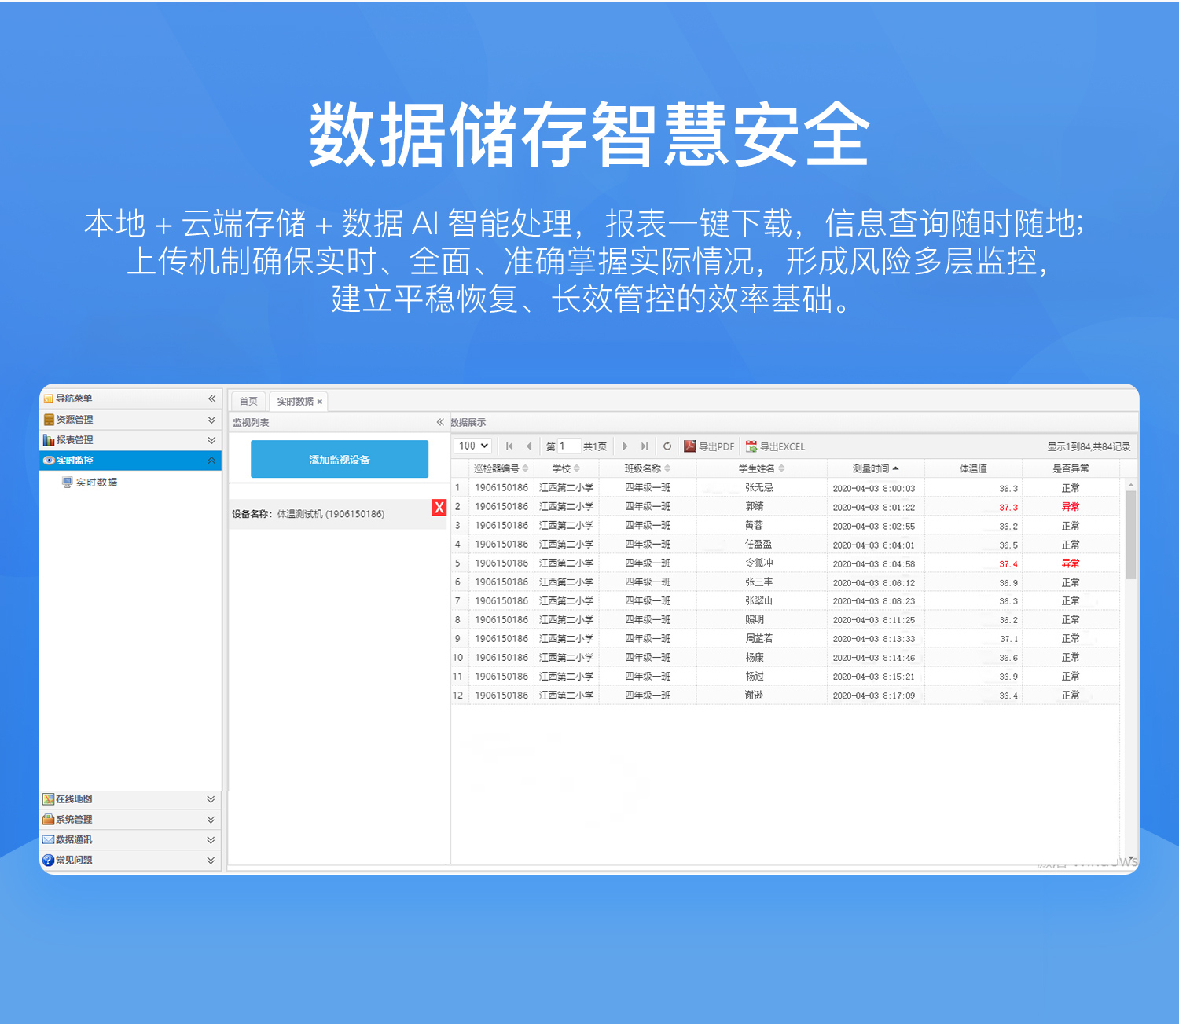The height and width of the screenshot is (1024, 1179).
Task: Collapse the 监视列表 panel
Action: coord(440,422)
